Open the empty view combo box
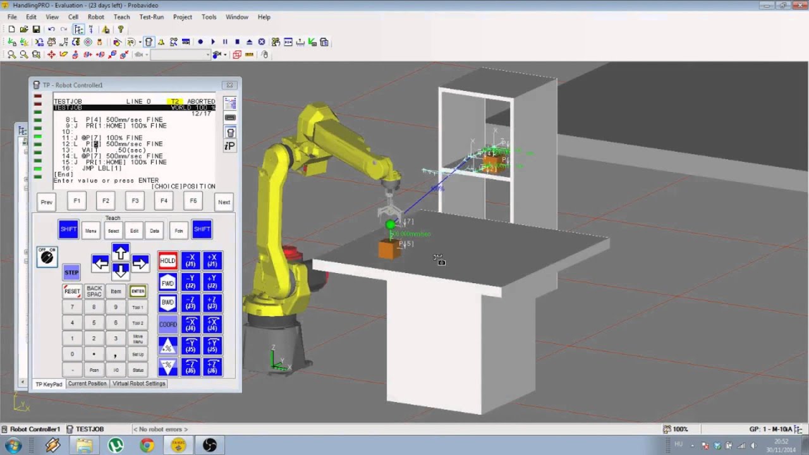 tap(180, 54)
